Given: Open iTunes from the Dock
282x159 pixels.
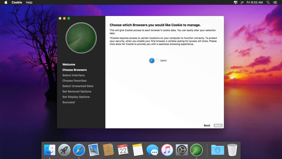Looking at the screenshot, I should click(167, 150).
